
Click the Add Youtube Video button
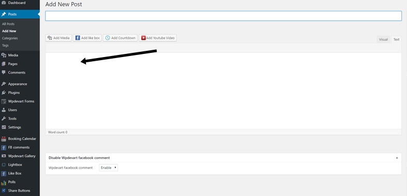point(157,38)
